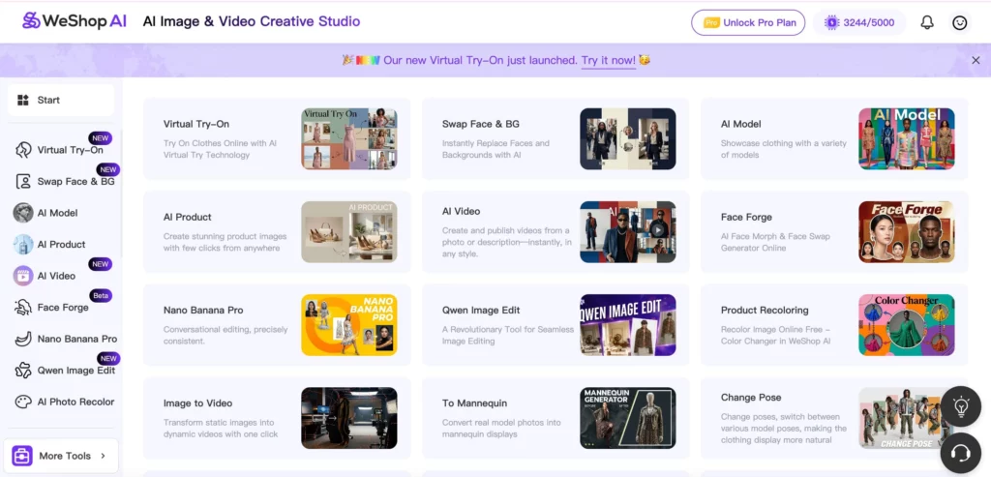Click the Face Forge sidebar icon
Viewport: 991px width, 477px height.
point(23,308)
